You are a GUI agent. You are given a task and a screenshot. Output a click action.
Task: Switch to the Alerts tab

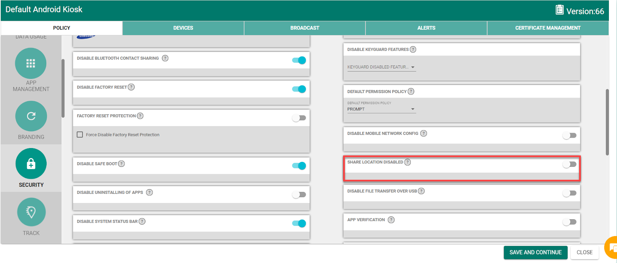[426, 28]
